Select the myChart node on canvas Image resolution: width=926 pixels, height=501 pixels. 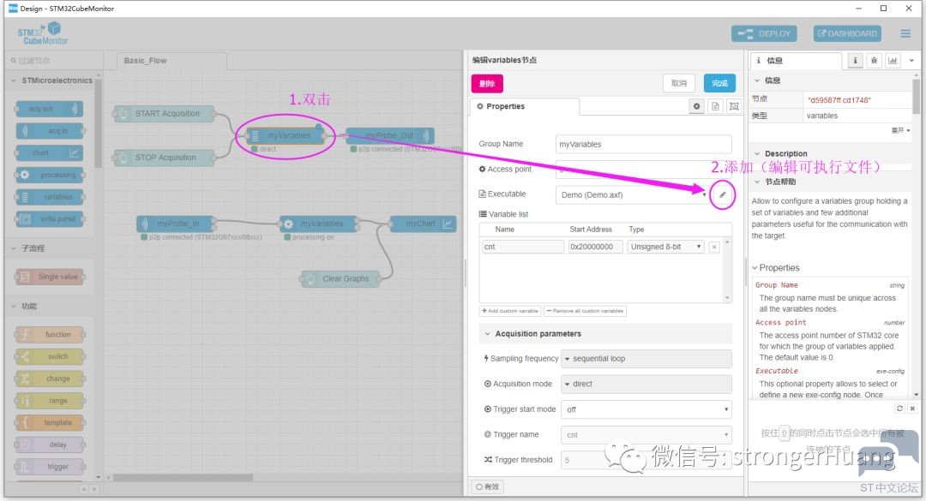click(423, 224)
